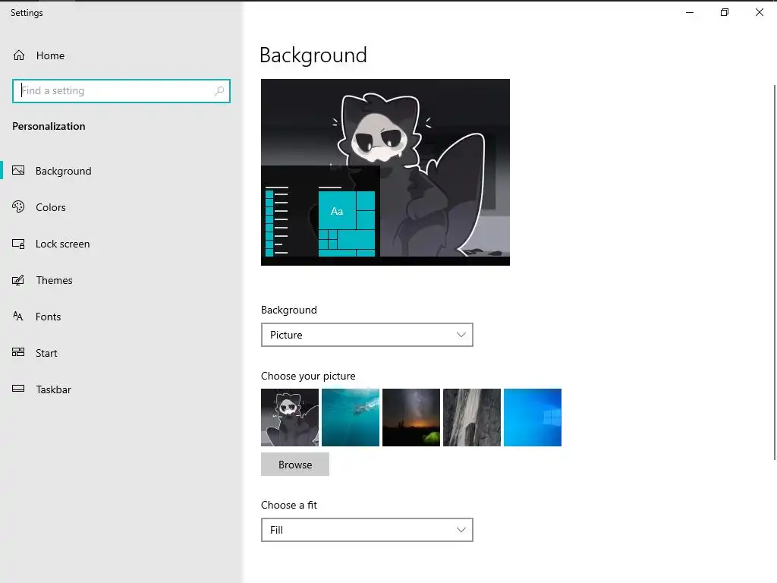
Task: Click the vertical scrollbar on right edge
Action: 775,273
